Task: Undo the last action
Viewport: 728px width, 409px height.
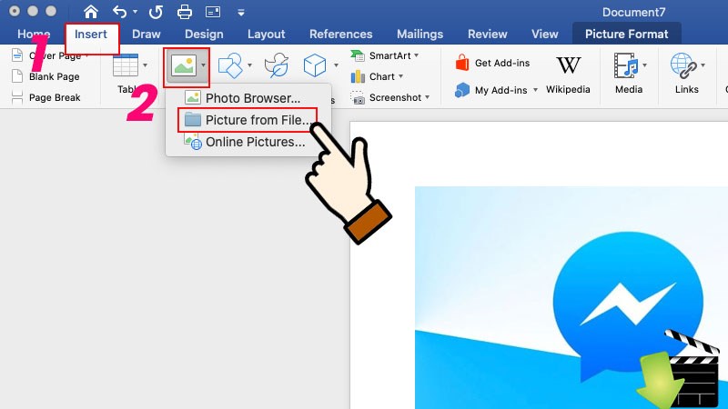Action: pyautogui.click(x=119, y=12)
